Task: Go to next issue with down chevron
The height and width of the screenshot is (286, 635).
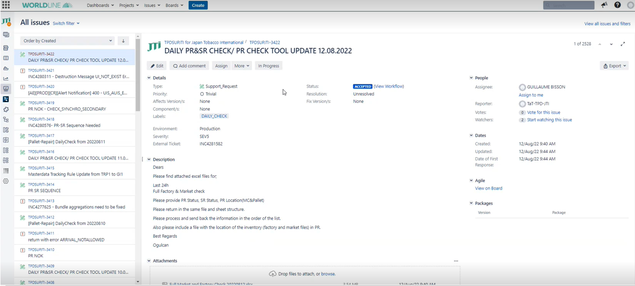Action: point(611,44)
